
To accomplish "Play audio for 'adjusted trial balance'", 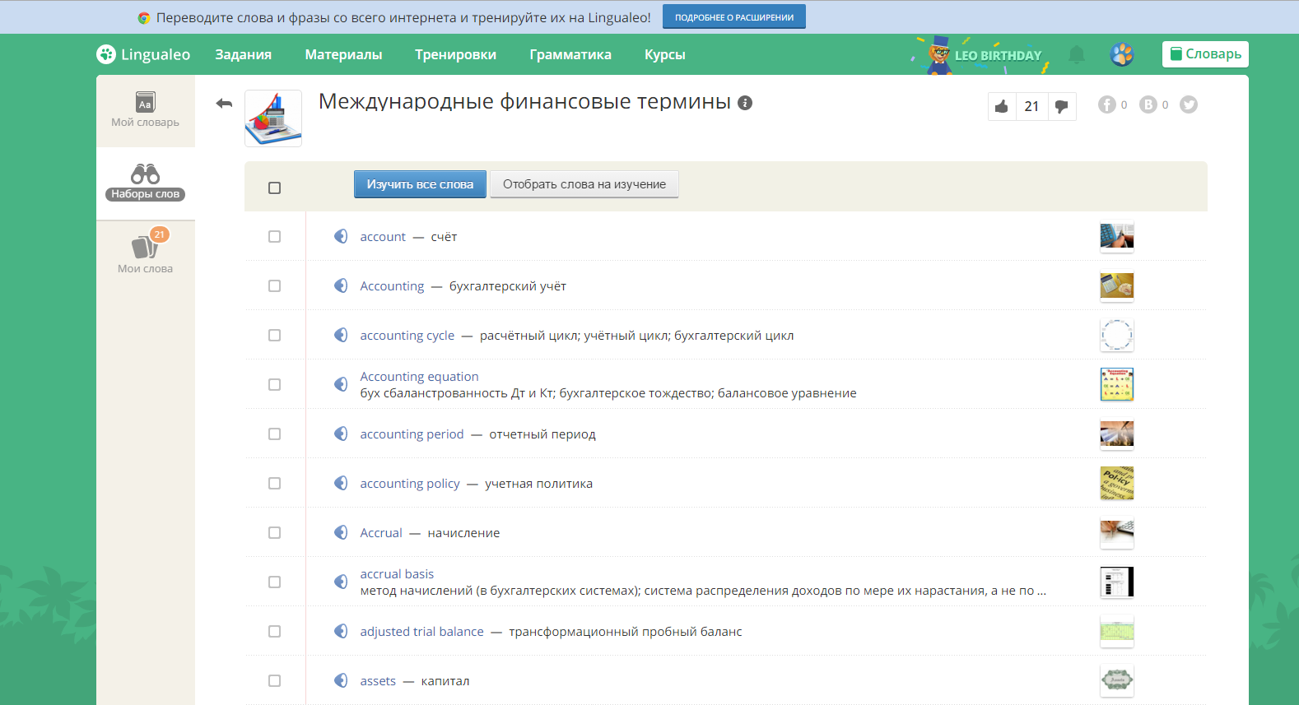I will (x=341, y=631).
